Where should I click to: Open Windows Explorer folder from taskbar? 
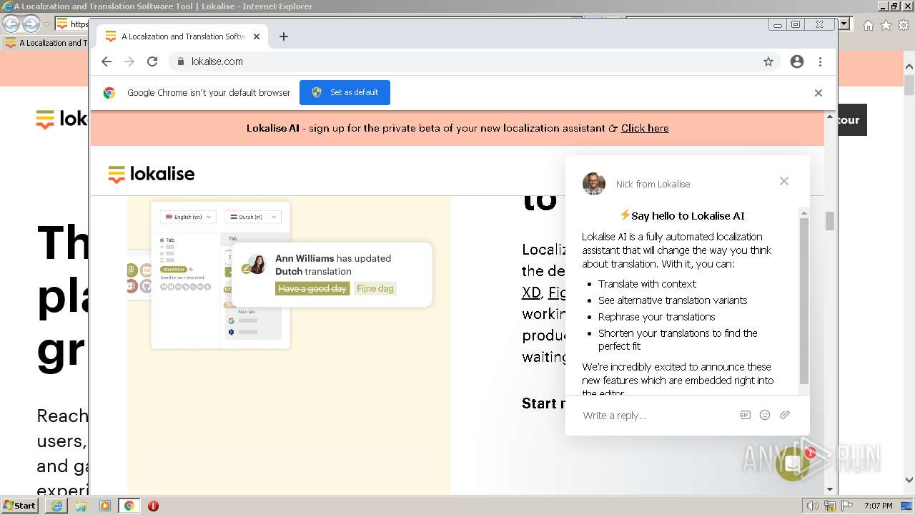(81, 506)
